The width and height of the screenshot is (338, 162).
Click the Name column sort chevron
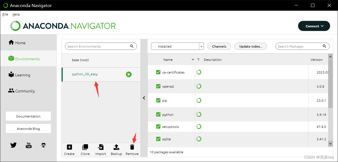[193, 59]
